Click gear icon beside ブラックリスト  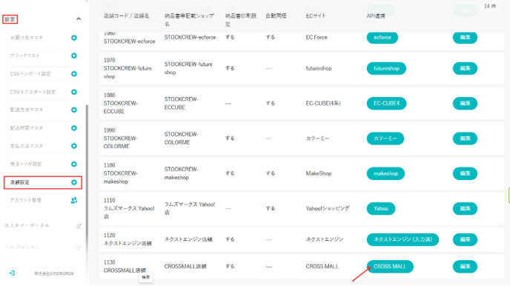tap(74, 56)
